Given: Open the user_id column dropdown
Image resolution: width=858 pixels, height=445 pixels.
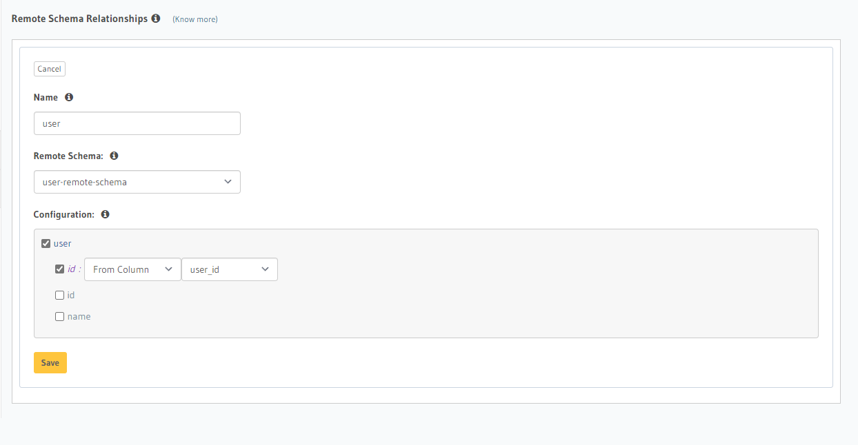Looking at the screenshot, I should [x=229, y=269].
